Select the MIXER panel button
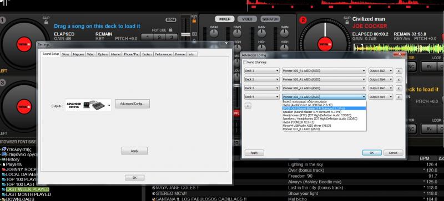Screen dimensions: 444x201 225,19
